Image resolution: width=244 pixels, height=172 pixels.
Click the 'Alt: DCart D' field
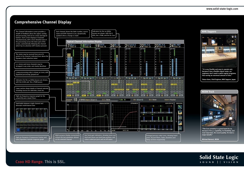coord(138,100)
